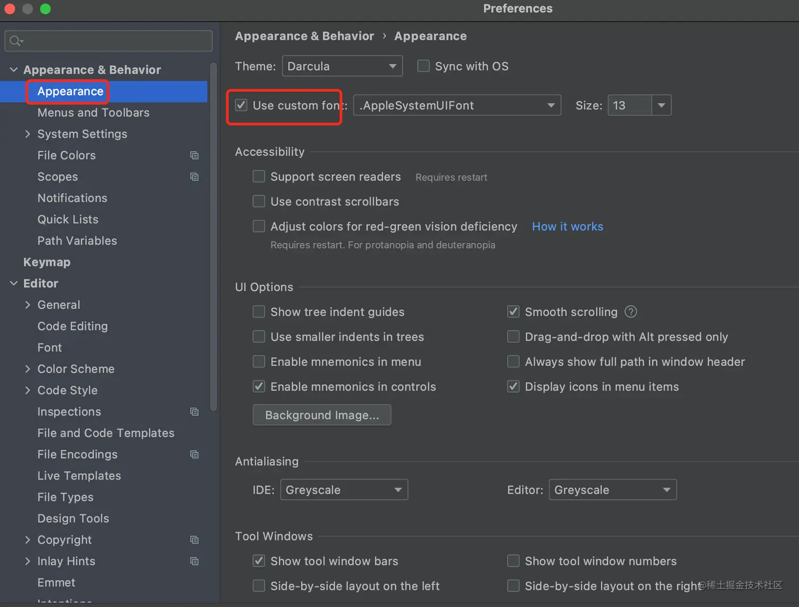Image resolution: width=799 pixels, height=607 pixels.
Task: Click the project-level icon beside Copyright
Action: tap(194, 540)
